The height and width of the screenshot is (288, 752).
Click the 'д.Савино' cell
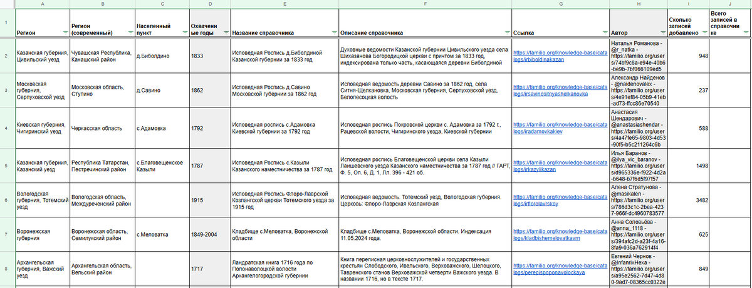[161, 90]
